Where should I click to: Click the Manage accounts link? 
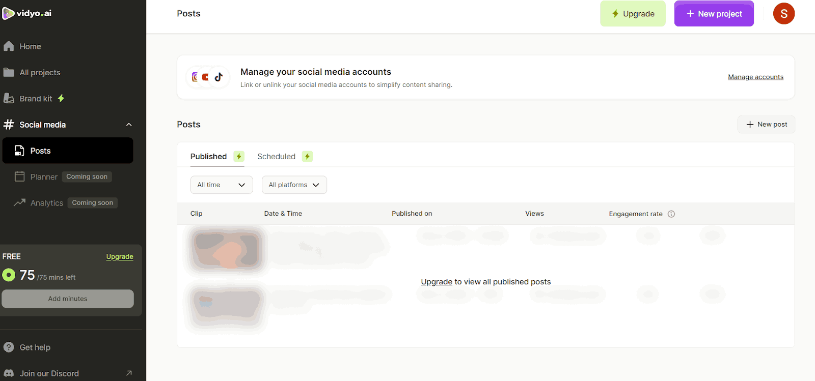click(755, 77)
